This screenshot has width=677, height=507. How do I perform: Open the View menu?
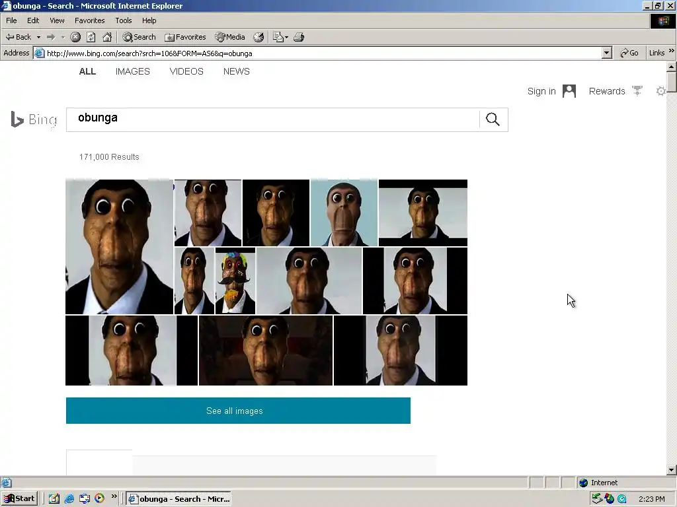coord(57,20)
